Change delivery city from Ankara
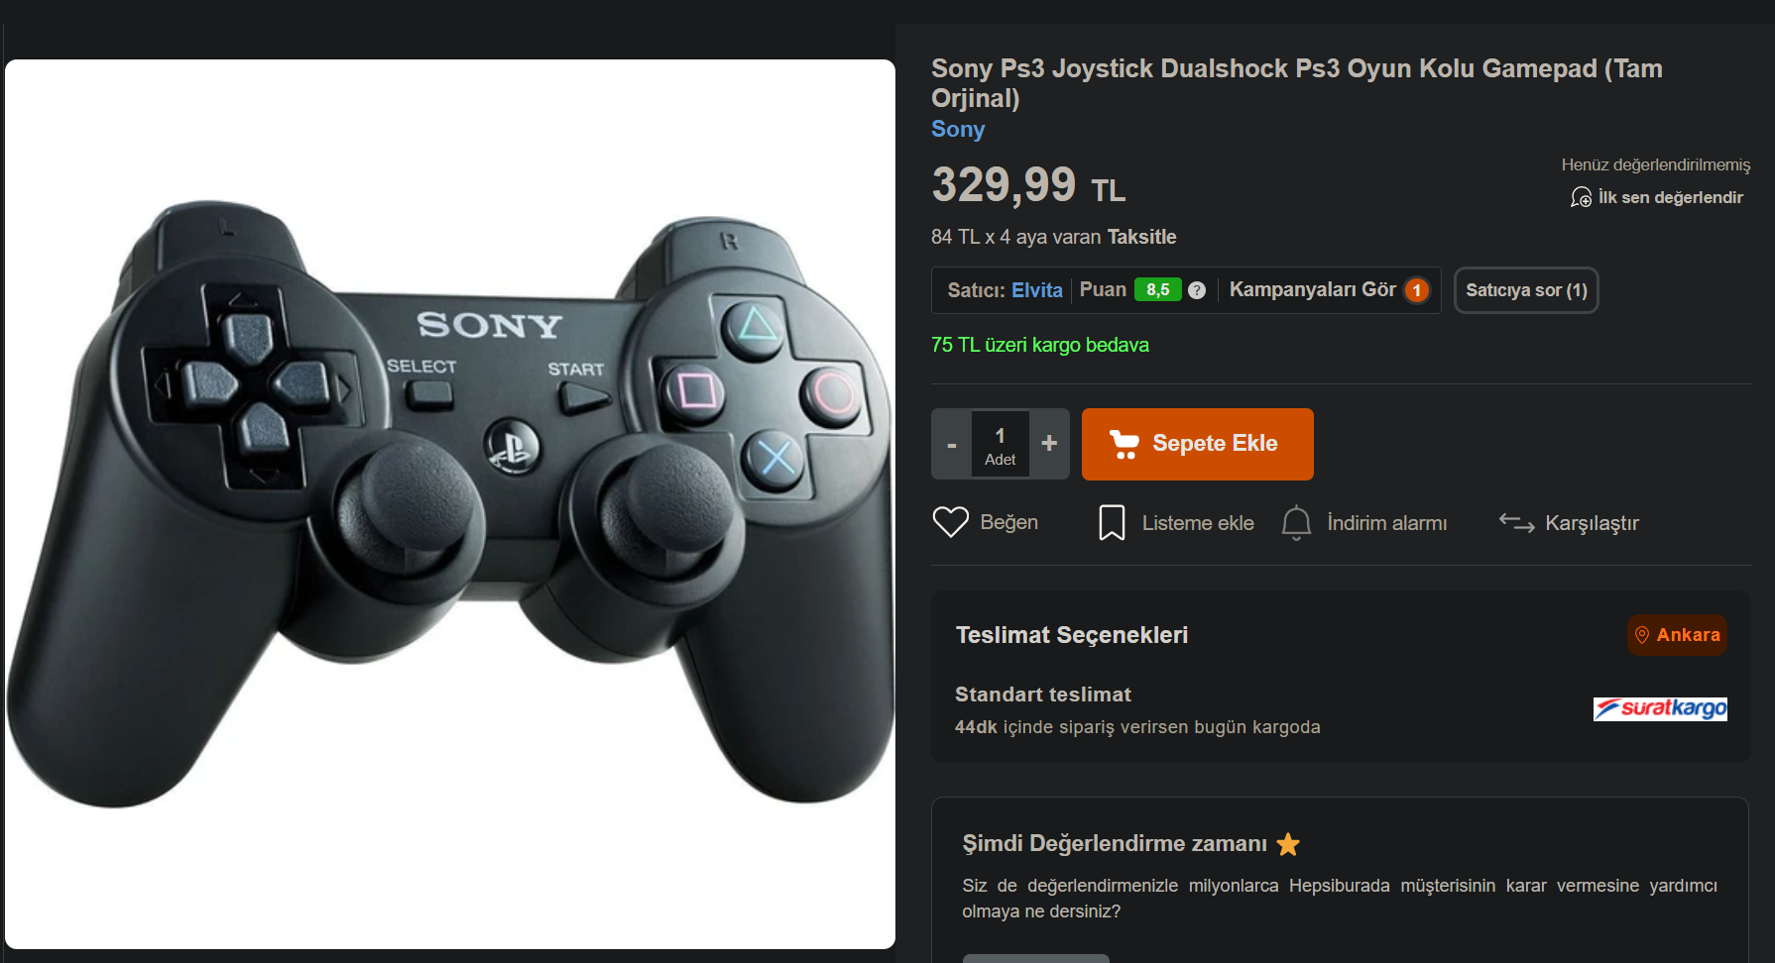Viewport: 1775px width, 963px height. point(1677,635)
